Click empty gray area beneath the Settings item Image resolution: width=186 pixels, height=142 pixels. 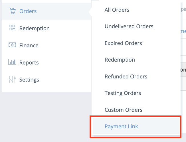46,116
